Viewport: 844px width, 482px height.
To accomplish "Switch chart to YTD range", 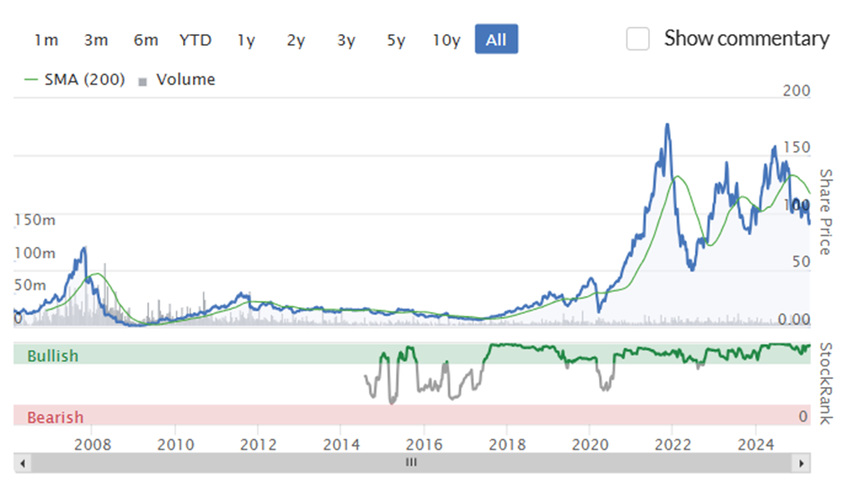I will [196, 39].
